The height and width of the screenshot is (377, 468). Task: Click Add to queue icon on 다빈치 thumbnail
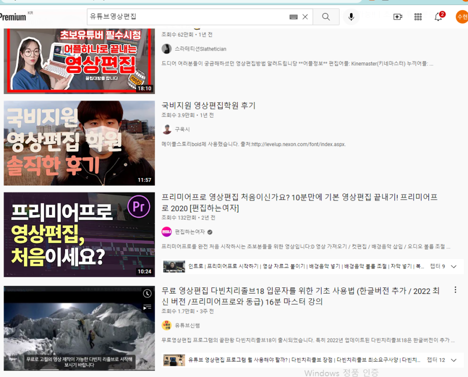click(147, 307)
